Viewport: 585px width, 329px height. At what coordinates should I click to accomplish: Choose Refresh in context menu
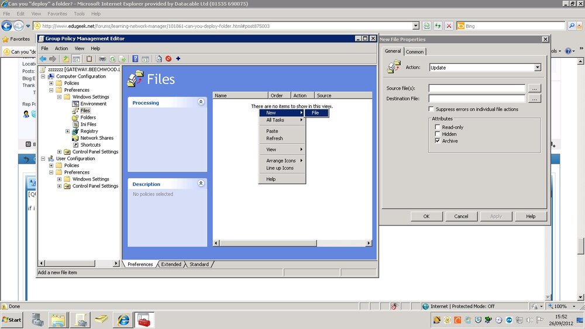282,138
